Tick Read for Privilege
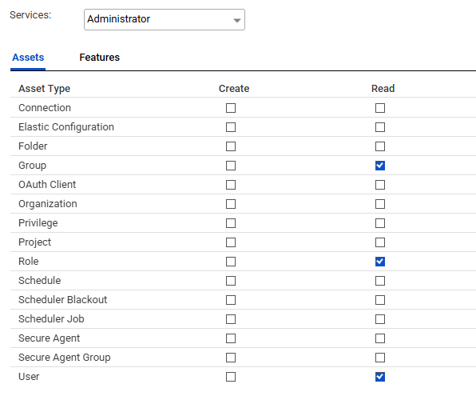The width and height of the screenshot is (476, 408). (380, 223)
